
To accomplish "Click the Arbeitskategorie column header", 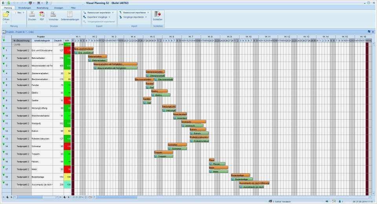I will coord(42,41).
